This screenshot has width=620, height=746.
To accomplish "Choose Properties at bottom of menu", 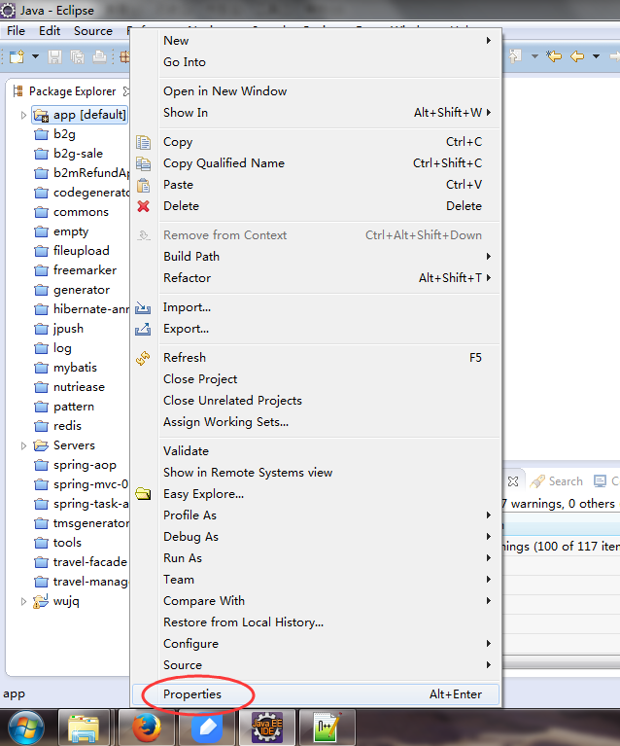I will 316,694.
